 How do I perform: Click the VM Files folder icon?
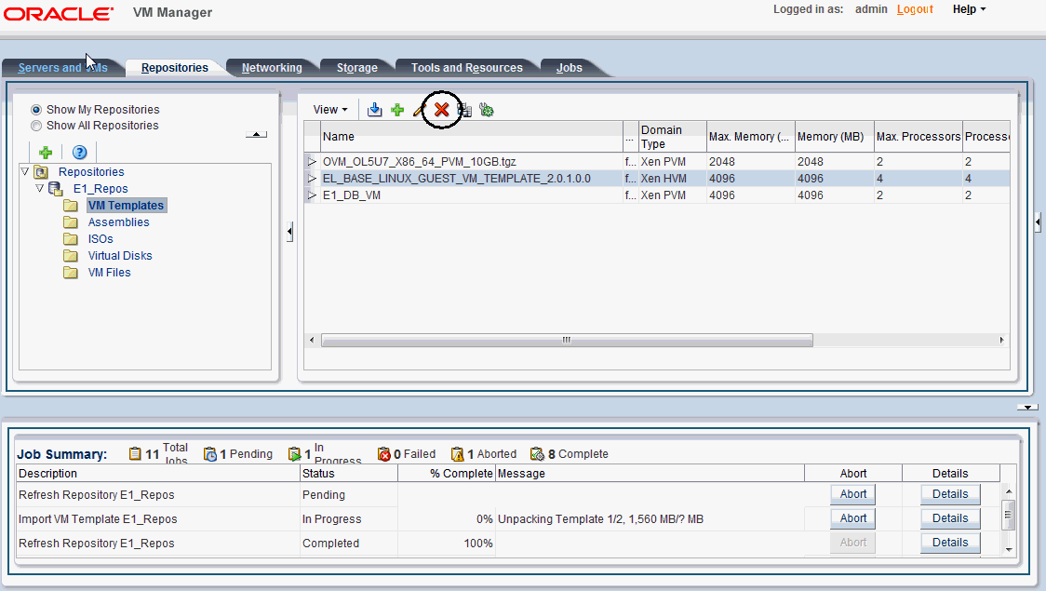coord(71,272)
